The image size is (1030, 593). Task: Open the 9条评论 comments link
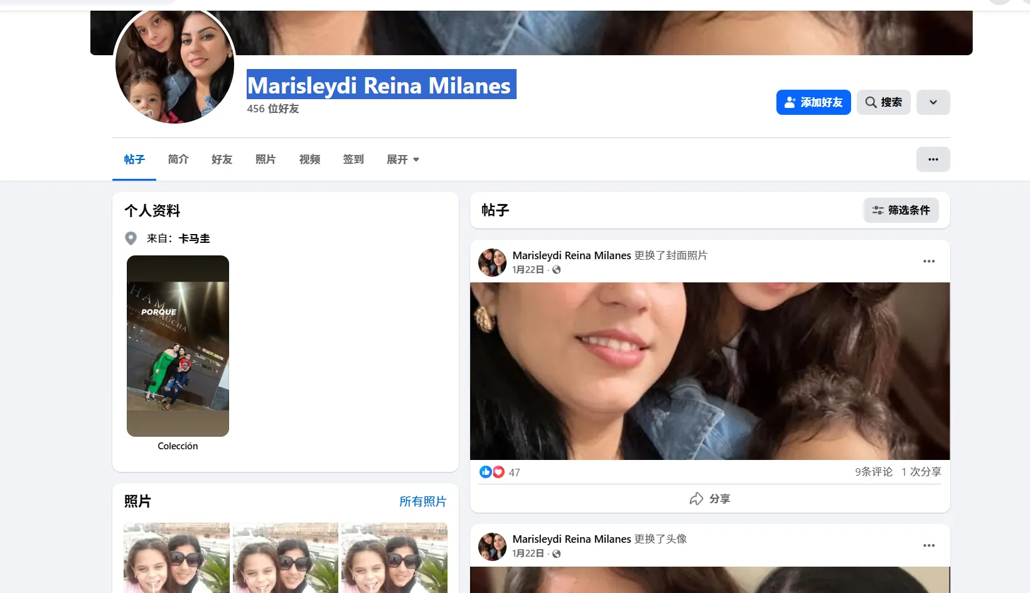[874, 472]
